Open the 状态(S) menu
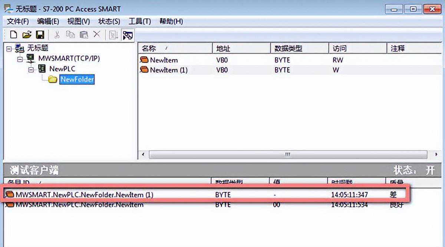445x247 pixels. click(x=109, y=21)
